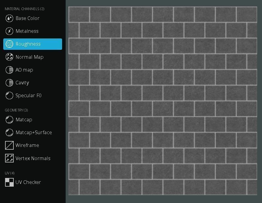The width and height of the screenshot is (262, 203).
Task: Click the GEOMETRY (3) section header
Action: coord(16,110)
